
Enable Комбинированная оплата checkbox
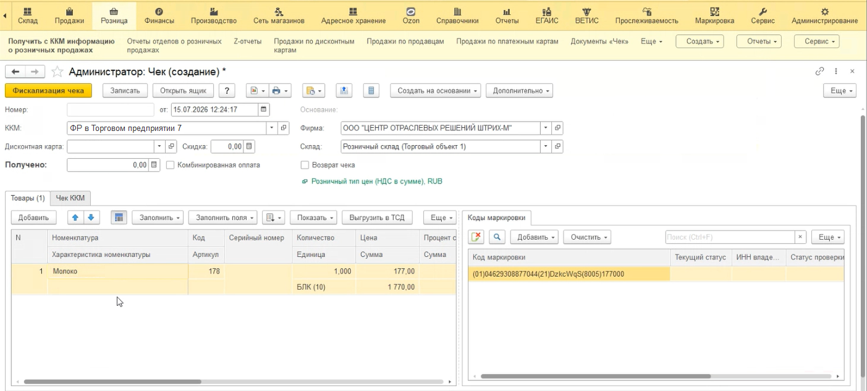170,165
